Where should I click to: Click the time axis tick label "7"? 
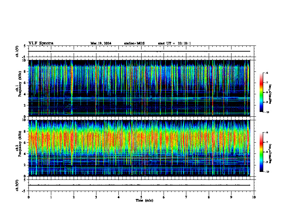(x=186, y=197)
